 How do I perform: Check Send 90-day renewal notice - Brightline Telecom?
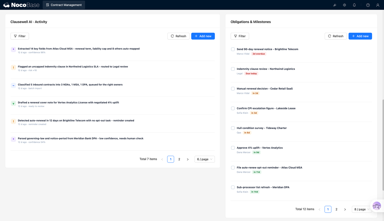click(233, 49)
